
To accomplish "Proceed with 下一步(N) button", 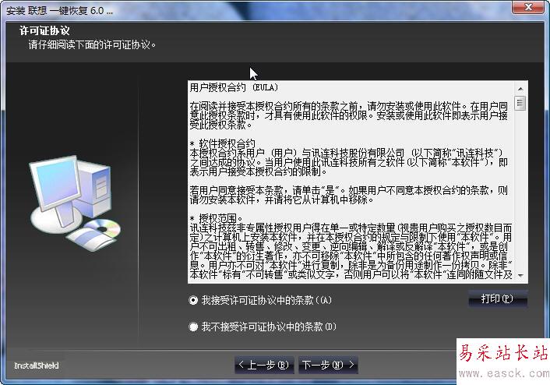I will click(328, 365).
